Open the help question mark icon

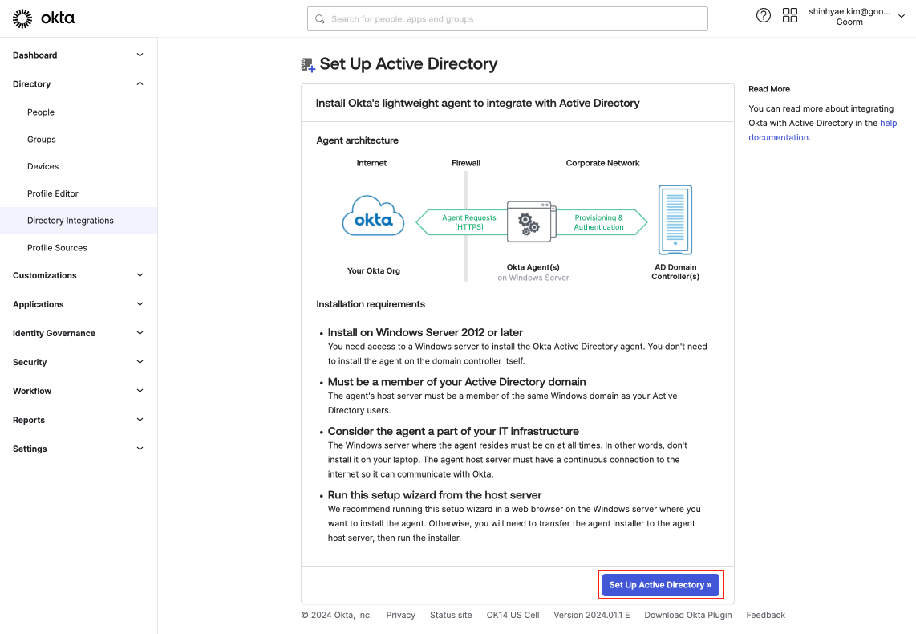click(764, 16)
